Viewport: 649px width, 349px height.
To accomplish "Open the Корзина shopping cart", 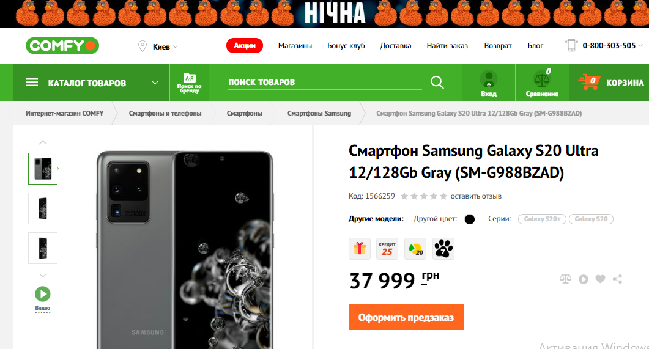I will point(611,83).
